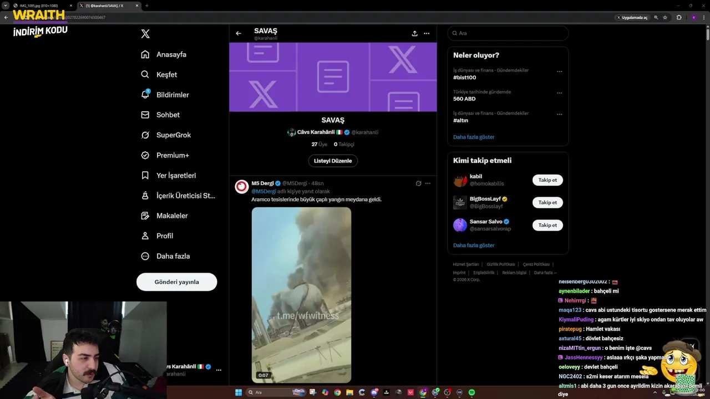Open account switcher menu dots
The width and height of the screenshot is (710, 399).
point(219,370)
